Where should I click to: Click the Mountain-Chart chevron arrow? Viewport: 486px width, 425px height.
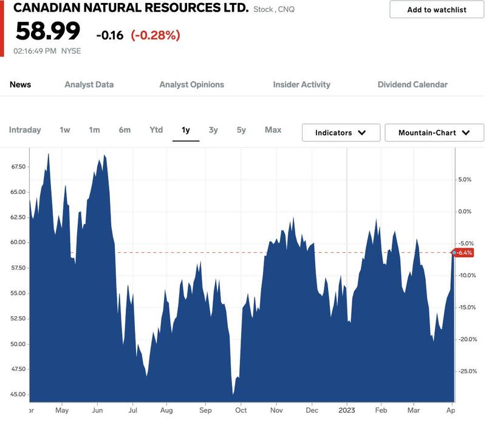(x=465, y=133)
